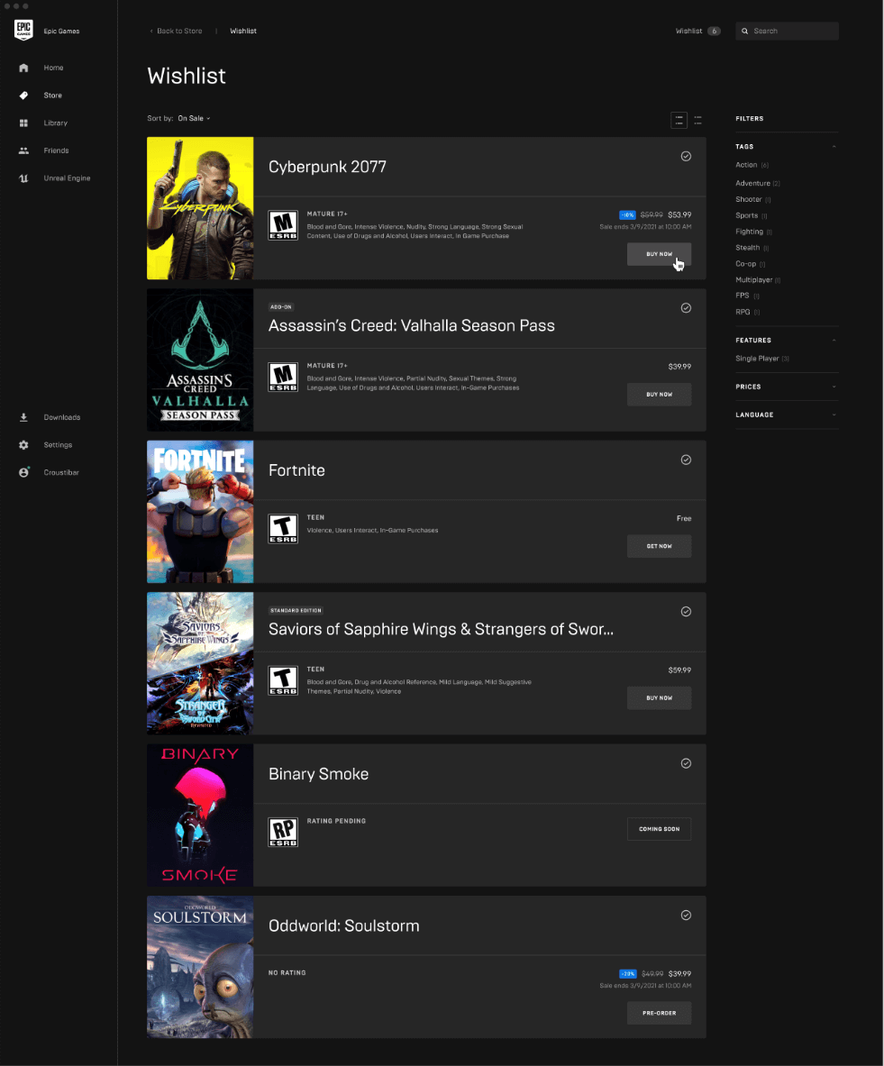The width and height of the screenshot is (884, 1066).
Task: Toggle the Fortnite wishlist checkmark
Action: (x=686, y=460)
